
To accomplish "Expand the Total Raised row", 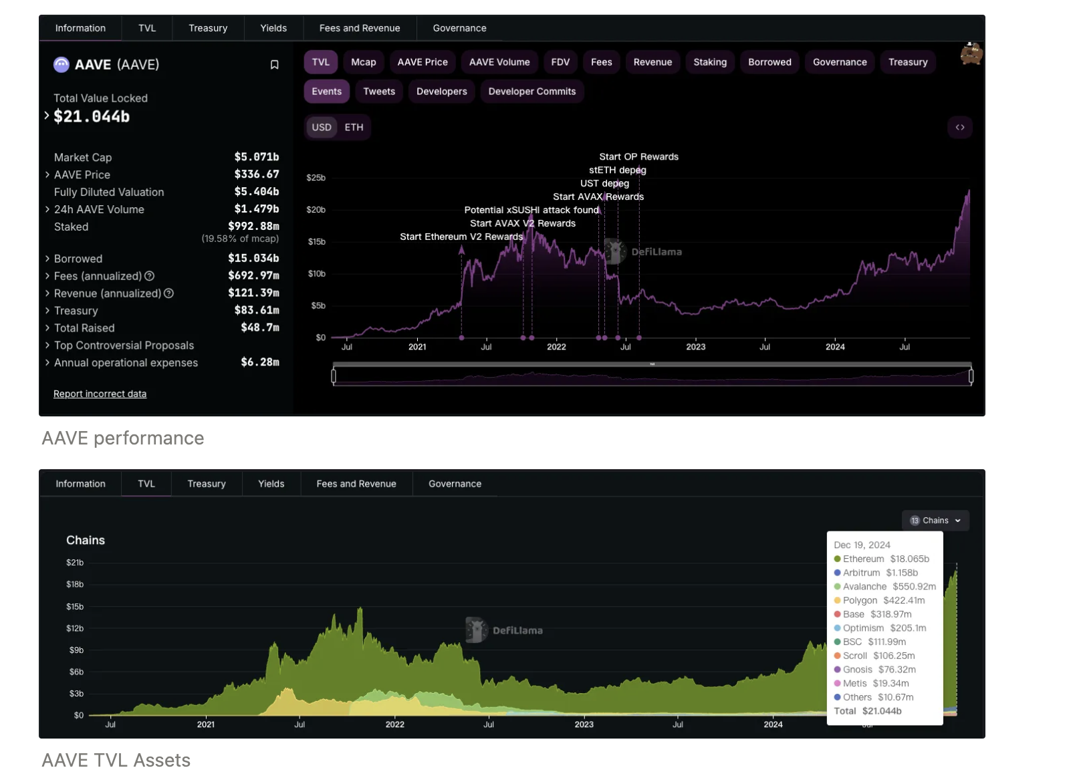I will tap(47, 328).
